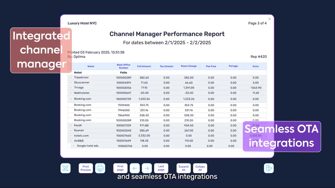The width and height of the screenshot is (335, 188).
Task: Click Collaps All button
Action: point(200,168)
